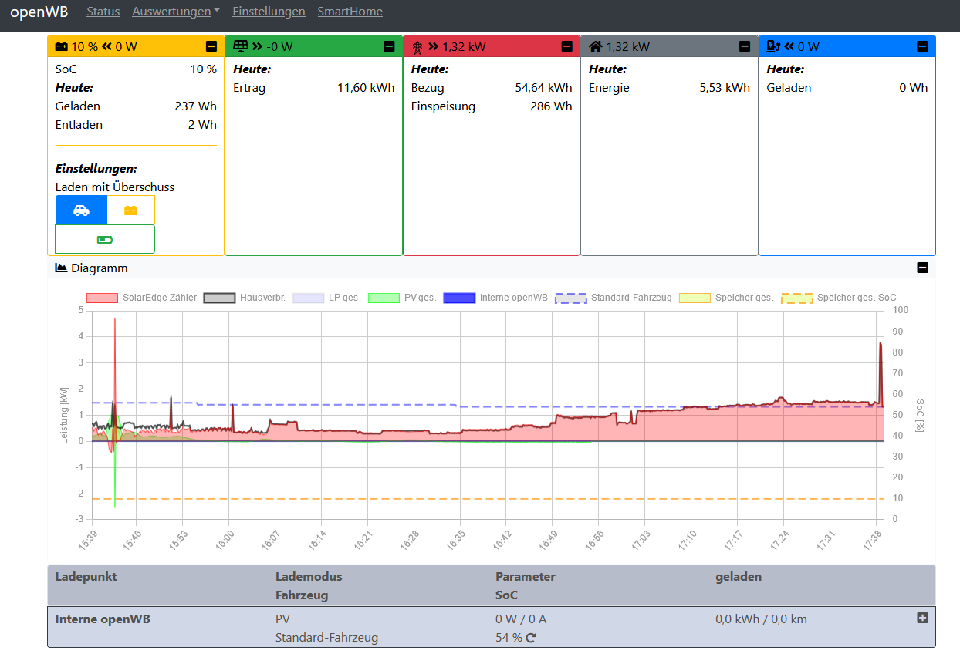Expand the Interne openWB charge point row
This screenshot has width=960, height=654.
[x=922, y=618]
